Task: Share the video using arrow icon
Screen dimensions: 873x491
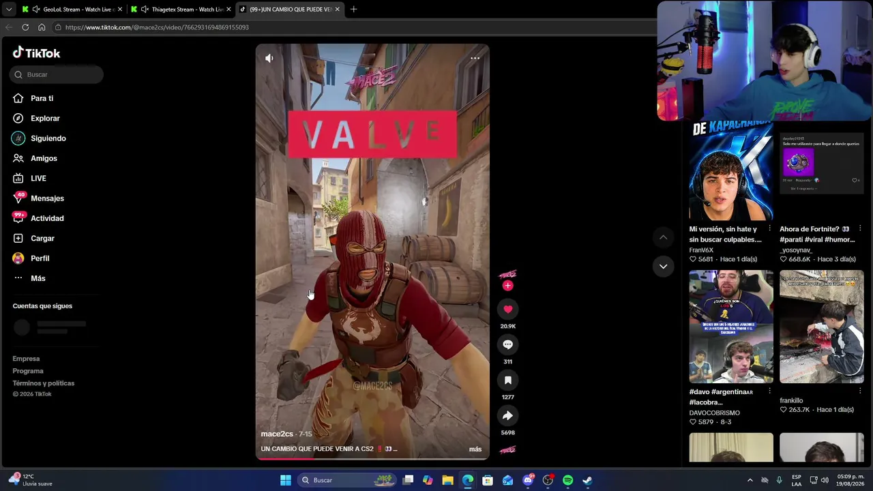Action: tap(507, 416)
